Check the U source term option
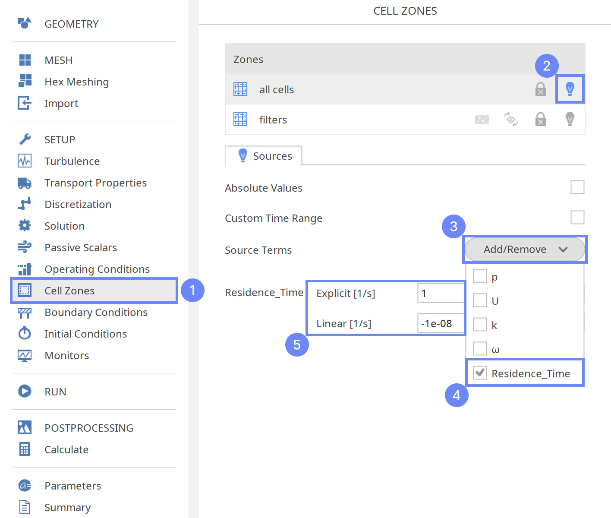This screenshot has height=518, width=611. pyautogui.click(x=480, y=300)
